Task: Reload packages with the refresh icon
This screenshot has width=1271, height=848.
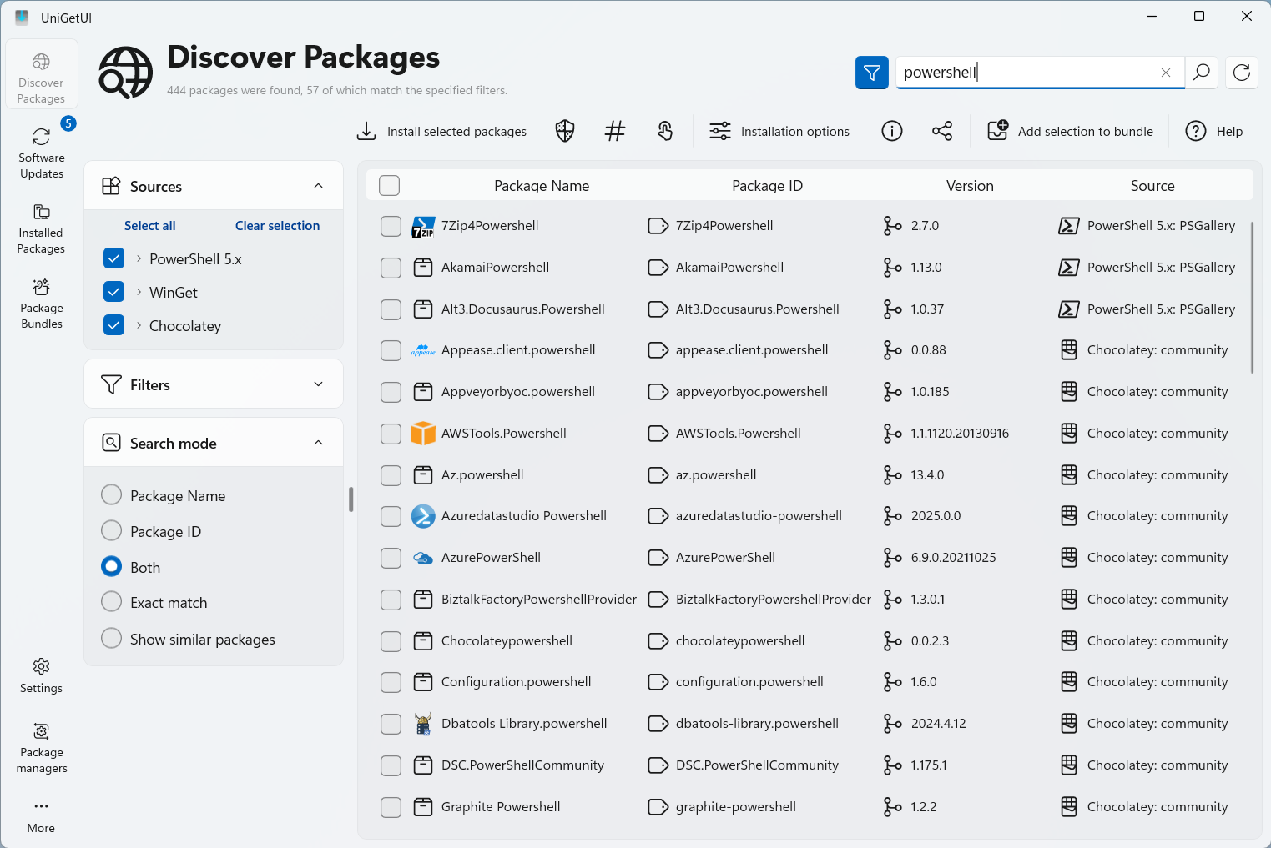Action: (x=1242, y=73)
